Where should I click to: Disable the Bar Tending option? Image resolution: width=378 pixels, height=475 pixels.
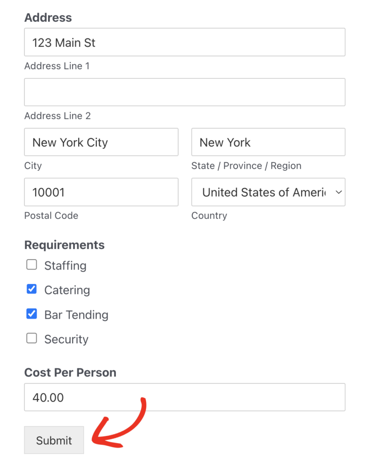coord(31,314)
